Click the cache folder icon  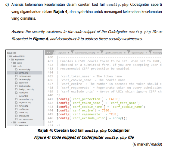[x=14, y=63]
